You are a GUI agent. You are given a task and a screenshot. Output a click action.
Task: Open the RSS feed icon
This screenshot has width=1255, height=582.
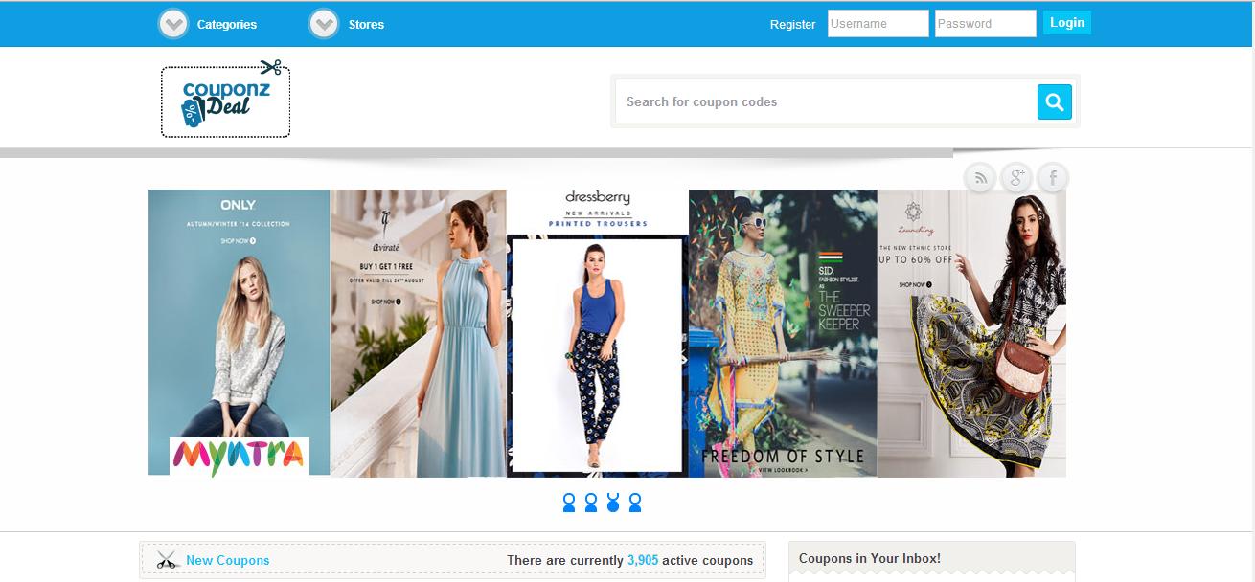pyautogui.click(x=980, y=177)
